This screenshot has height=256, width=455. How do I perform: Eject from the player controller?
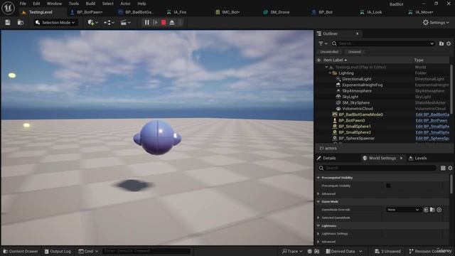tap(172, 22)
